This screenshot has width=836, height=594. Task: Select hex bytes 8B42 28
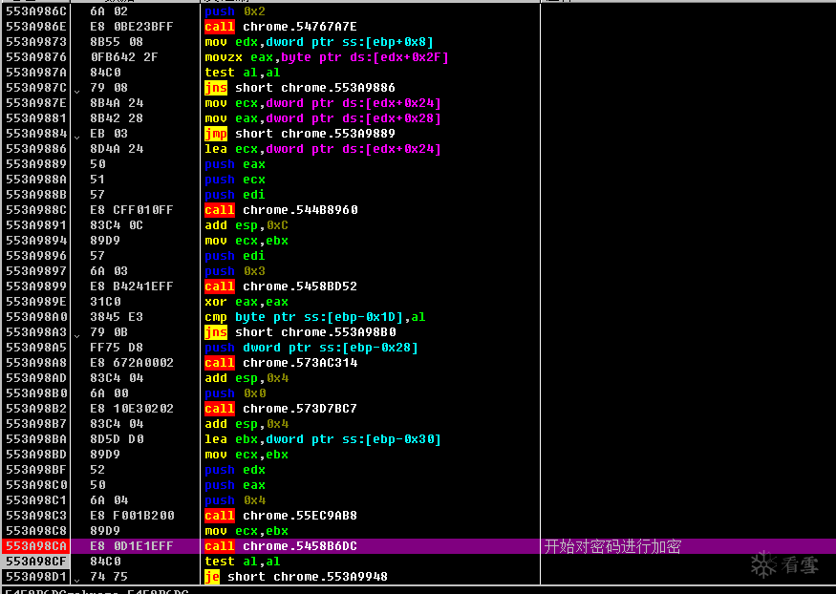[117, 118]
